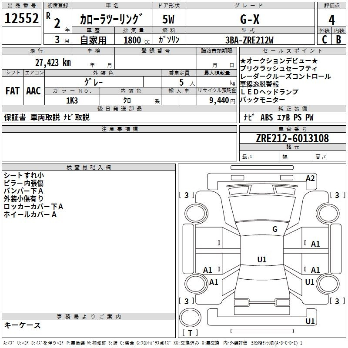The width and height of the screenshot is (348, 348).
Task: Click front-left wheel circle on diagram
Action: (196, 214)
